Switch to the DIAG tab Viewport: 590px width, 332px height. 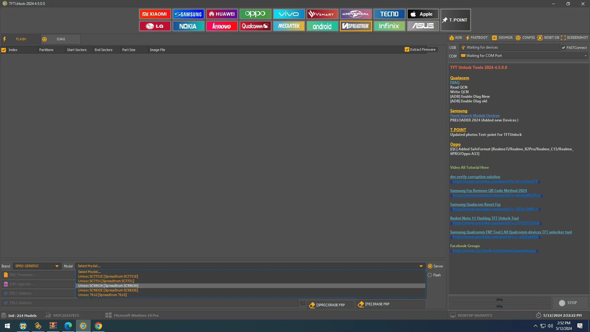coord(61,39)
